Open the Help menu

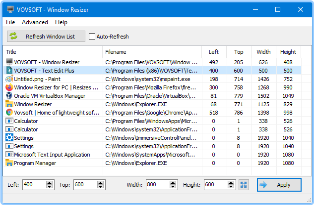(61, 22)
